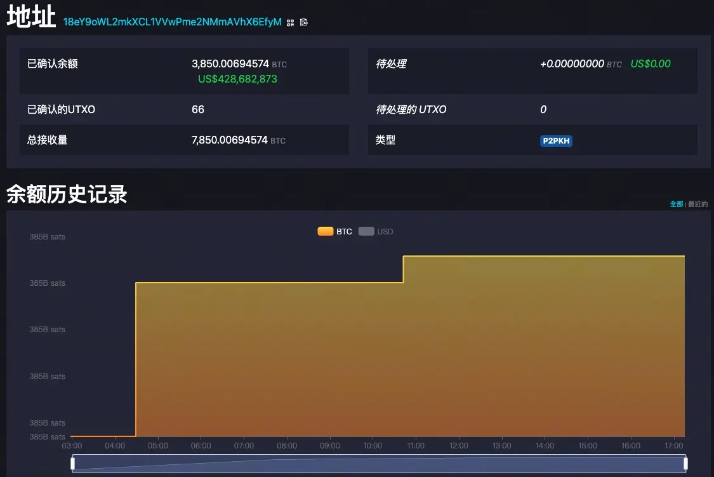Click the right handle of zoom slider
Screen dimensions: 714x477
tap(685, 464)
